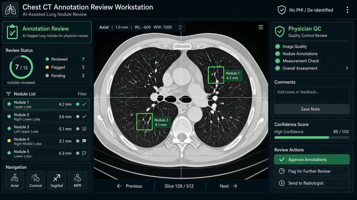Image resolution: width=357 pixels, height=200 pixels.
Task: Select Nodule 4 Right Middle Lobe row
Action: [47, 141]
